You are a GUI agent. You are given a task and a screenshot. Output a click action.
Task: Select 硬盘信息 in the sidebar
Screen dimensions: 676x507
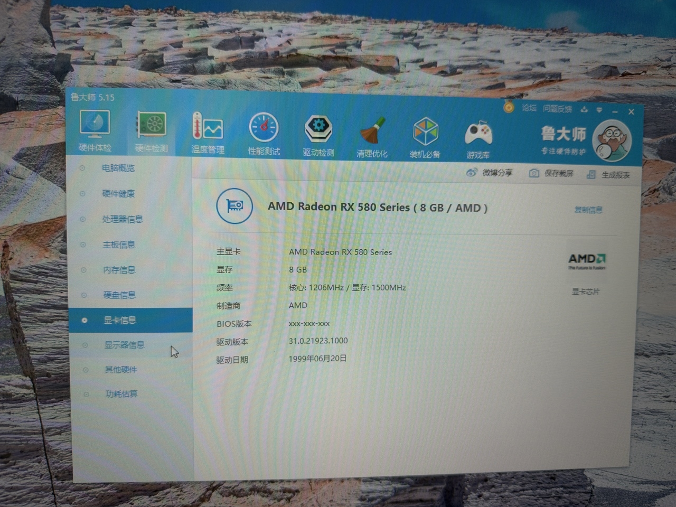[119, 295]
